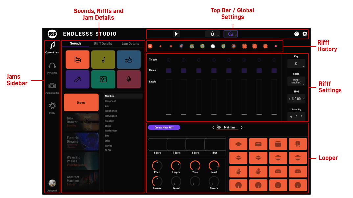353x198 pixels.
Task: Open the metronome dropdown arrow
Action: click(x=218, y=36)
